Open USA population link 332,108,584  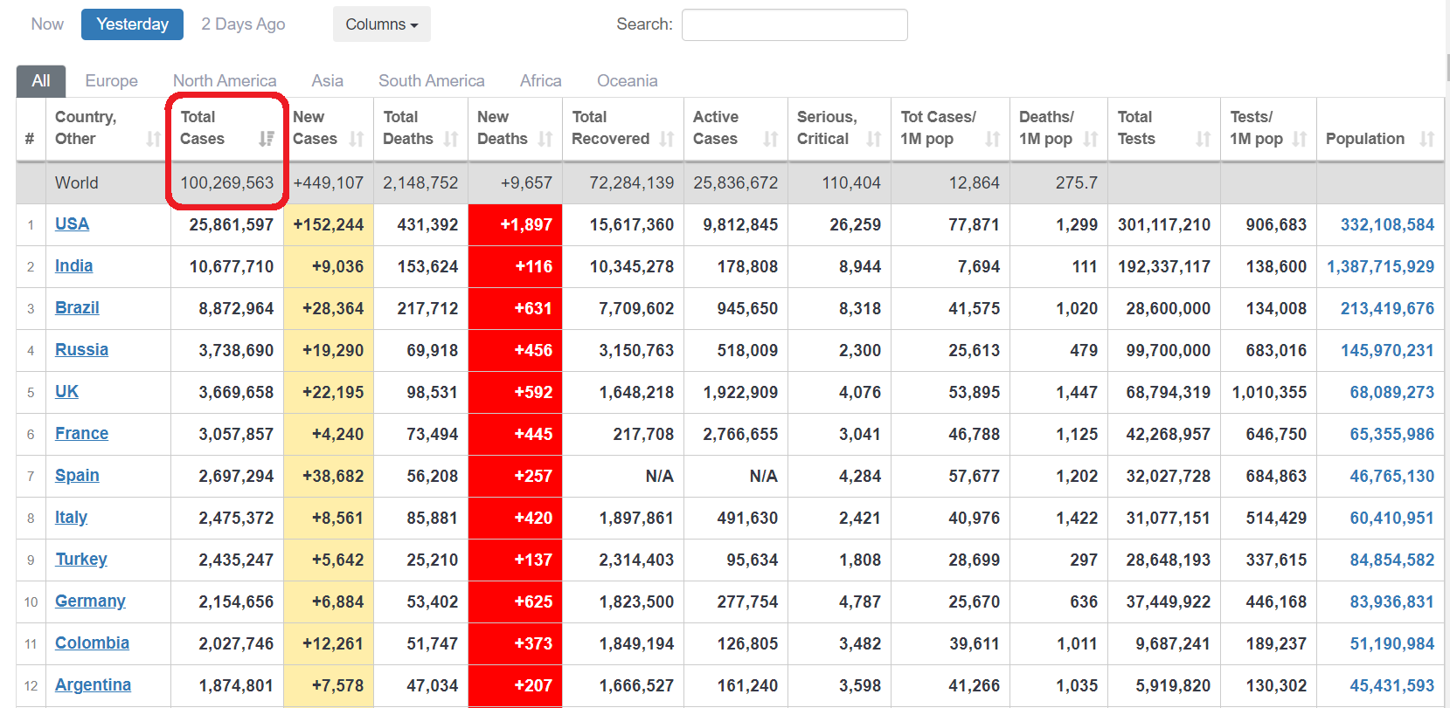[x=1387, y=224]
